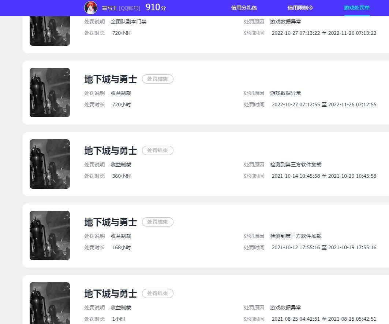Open the profile of 胃亏王
The height and width of the screenshot is (324, 389).
click(110, 8)
